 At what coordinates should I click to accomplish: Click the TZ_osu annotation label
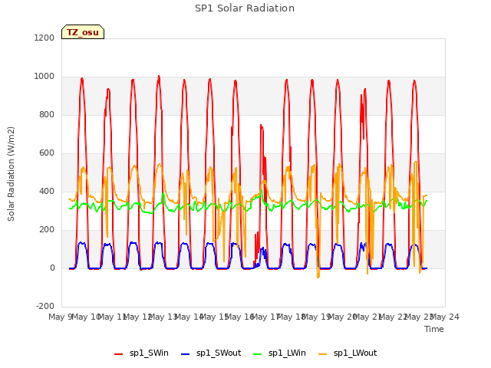click(x=83, y=32)
